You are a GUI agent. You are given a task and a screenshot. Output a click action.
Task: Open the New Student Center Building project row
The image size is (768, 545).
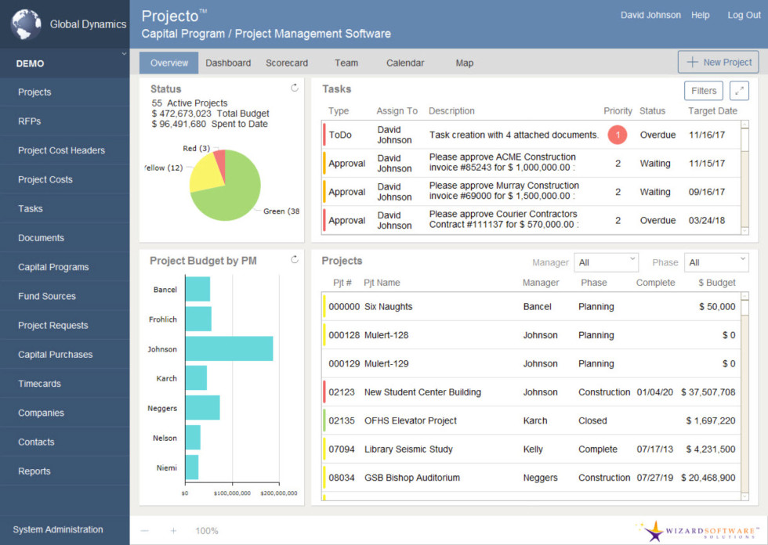422,392
